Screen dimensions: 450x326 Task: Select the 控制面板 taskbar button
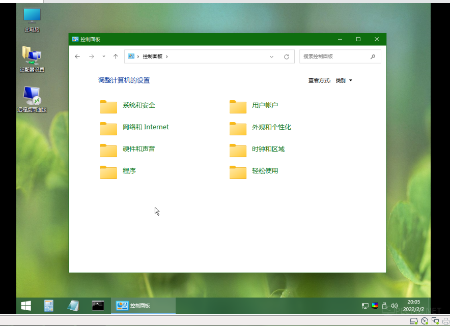(143, 306)
